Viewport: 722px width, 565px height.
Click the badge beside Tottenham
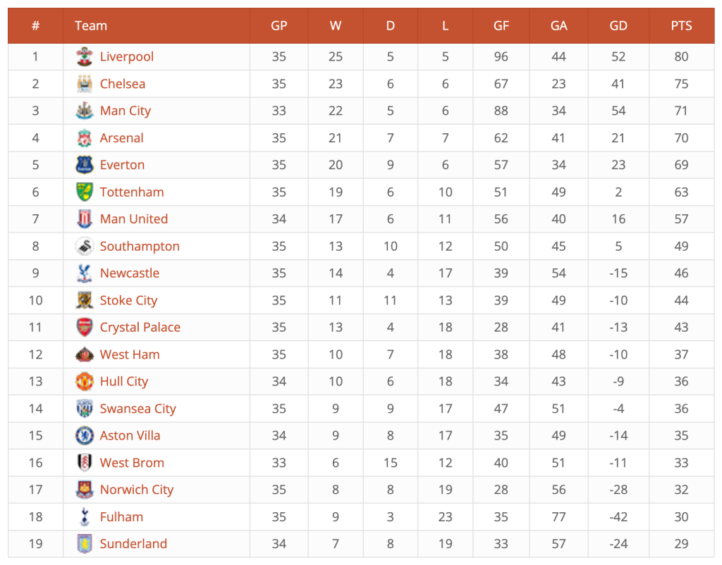(x=85, y=192)
